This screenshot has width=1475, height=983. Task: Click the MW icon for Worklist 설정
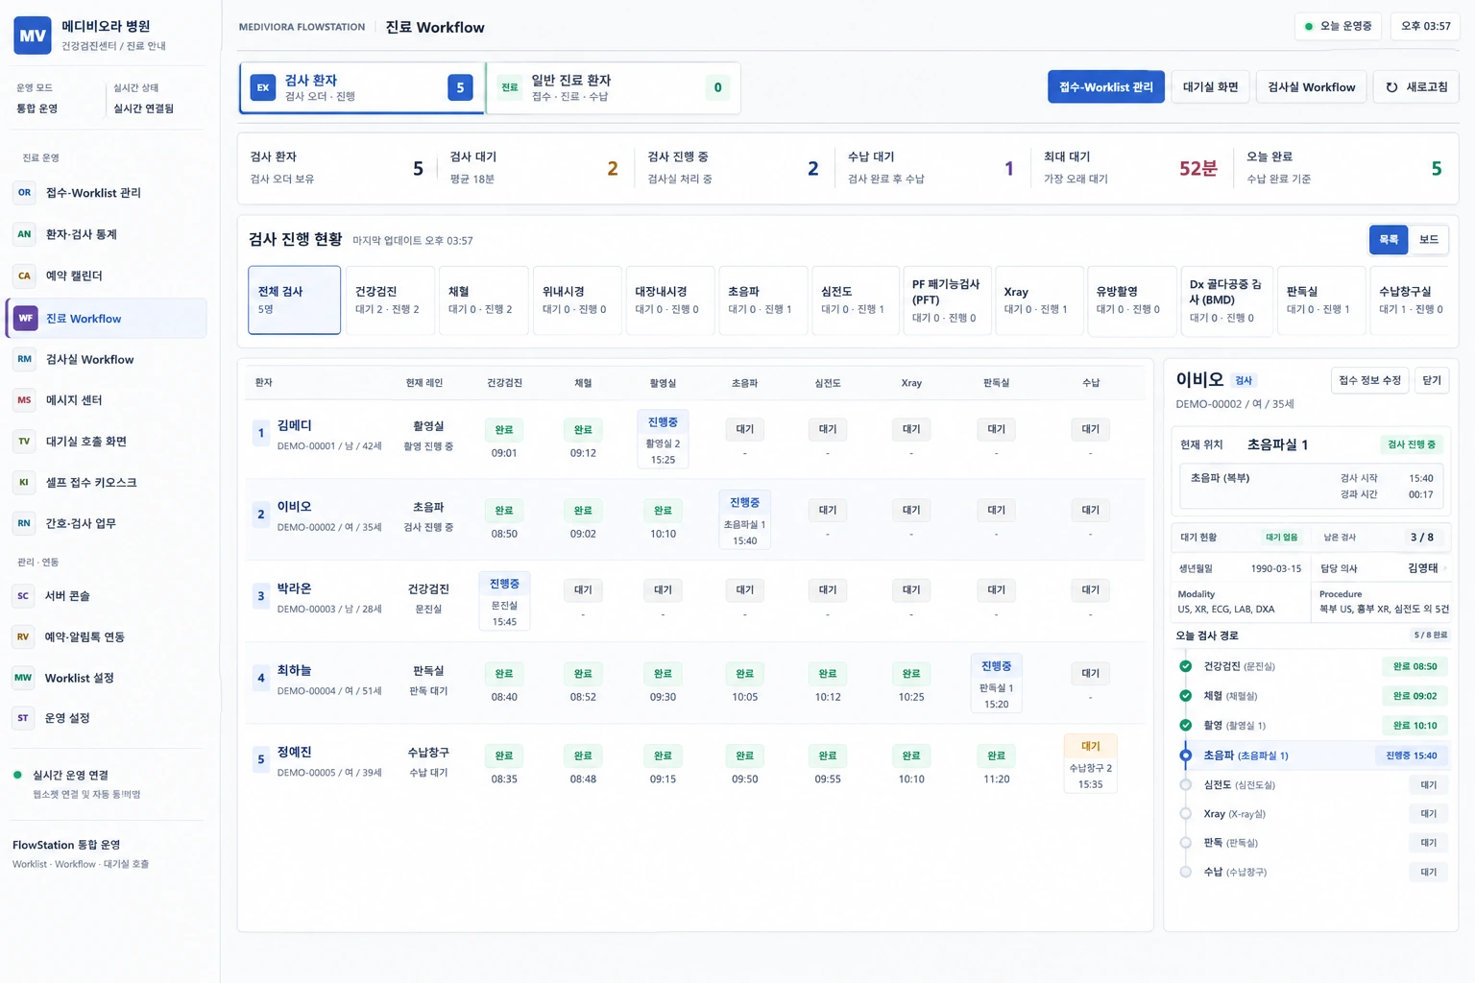[23, 678]
